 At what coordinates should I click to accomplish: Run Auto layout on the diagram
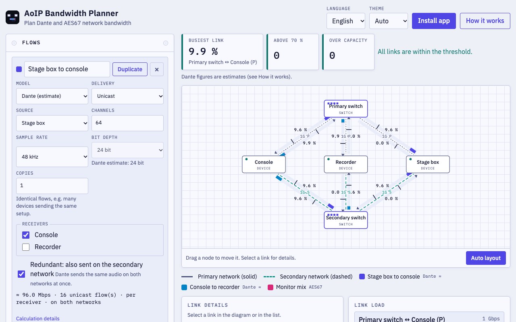pos(486,258)
